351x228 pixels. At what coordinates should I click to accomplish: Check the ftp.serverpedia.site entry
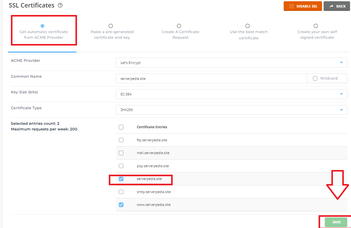click(x=121, y=140)
